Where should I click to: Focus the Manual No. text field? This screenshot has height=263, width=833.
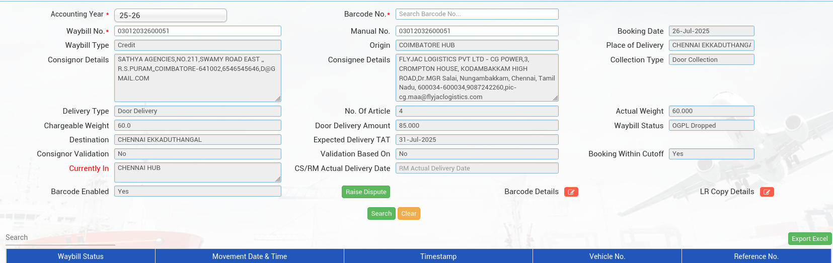tap(477, 31)
